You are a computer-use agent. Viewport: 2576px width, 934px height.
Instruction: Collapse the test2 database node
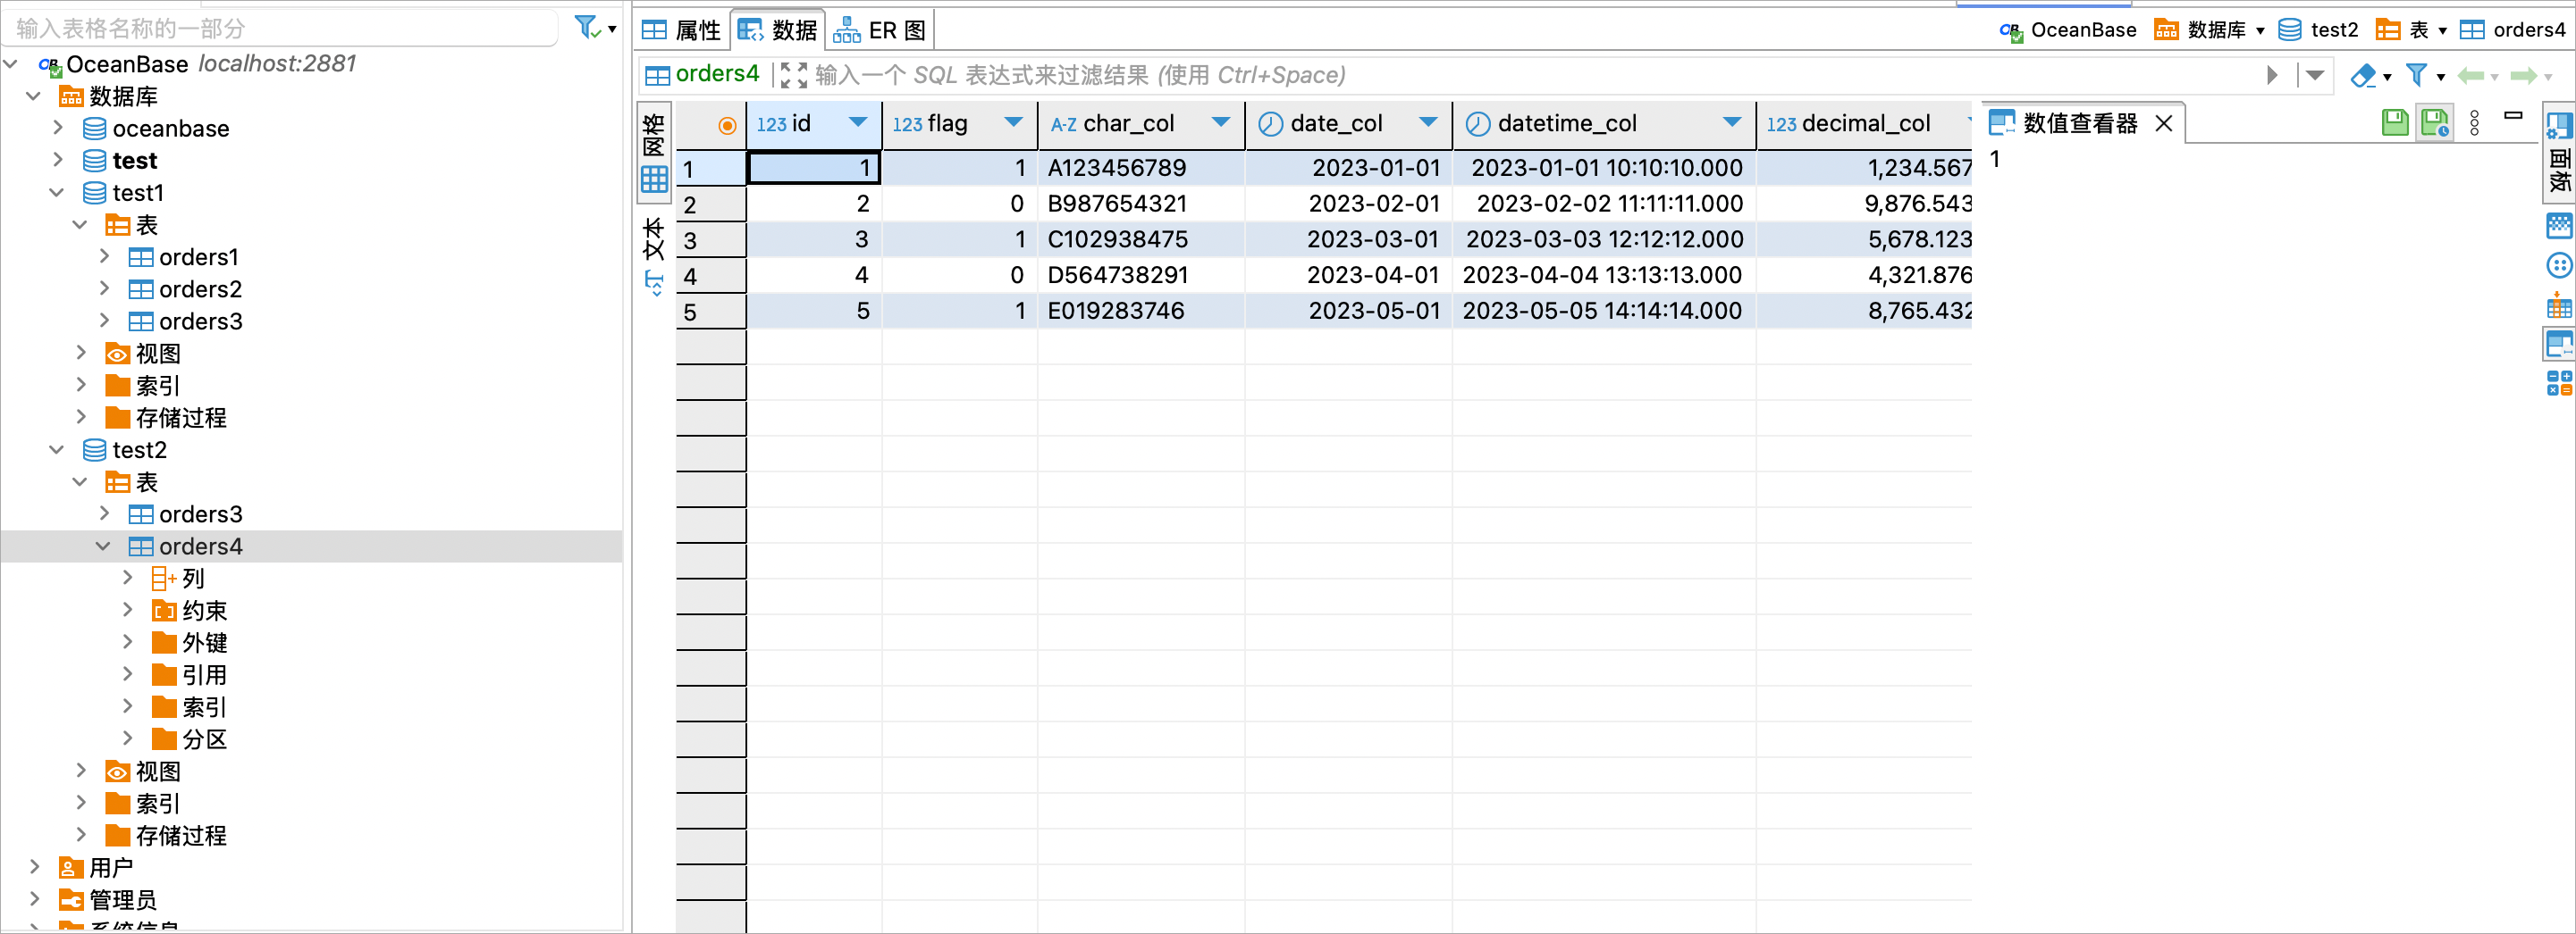[x=57, y=449]
